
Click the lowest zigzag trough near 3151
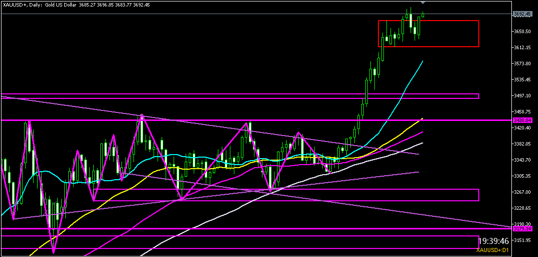pyautogui.click(x=53, y=252)
